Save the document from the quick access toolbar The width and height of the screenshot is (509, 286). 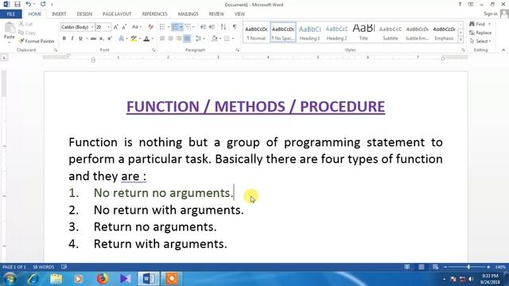tap(17, 4)
